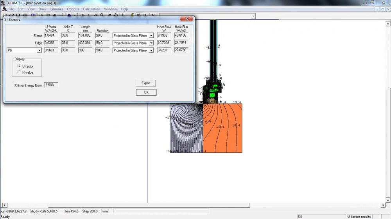Click the Save disk toolbar icon
391x219 pixels.
19,15
